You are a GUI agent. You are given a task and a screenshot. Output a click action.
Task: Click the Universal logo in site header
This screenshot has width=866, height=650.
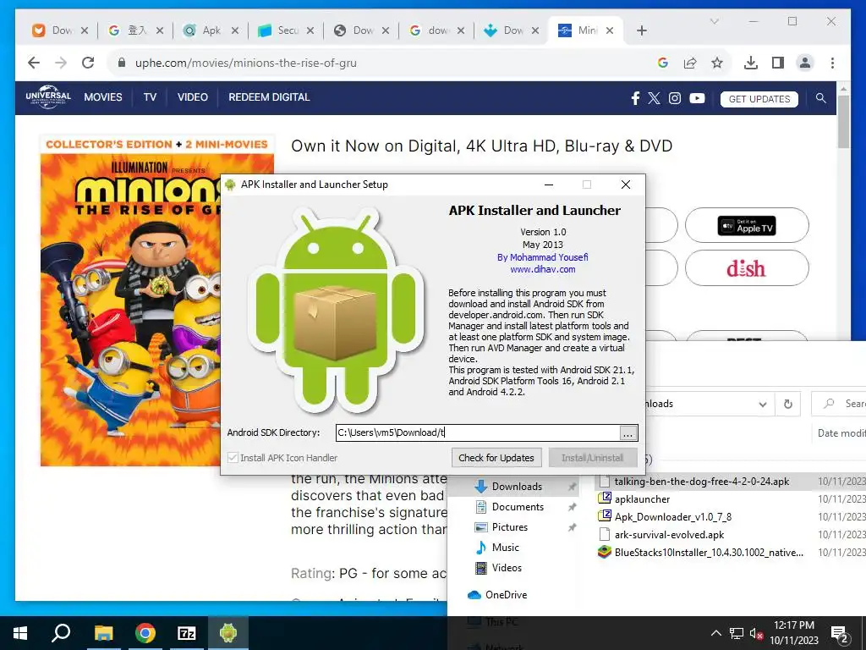point(48,96)
